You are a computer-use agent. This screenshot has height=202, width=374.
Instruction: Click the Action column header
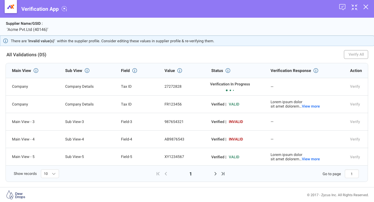click(x=356, y=71)
